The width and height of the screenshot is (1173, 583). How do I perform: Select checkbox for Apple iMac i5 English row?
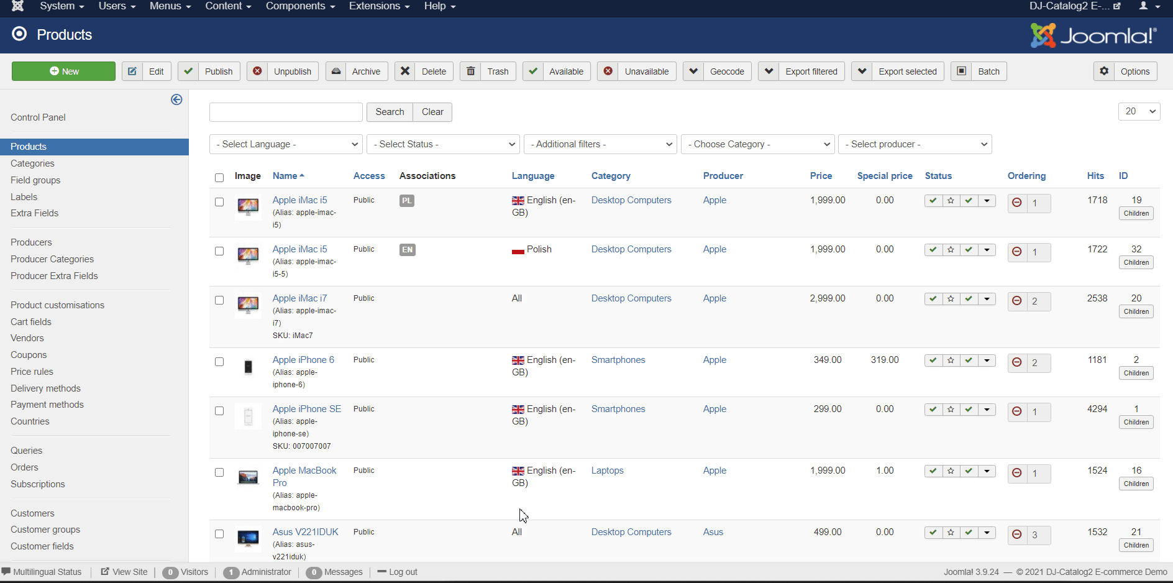pyautogui.click(x=219, y=202)
